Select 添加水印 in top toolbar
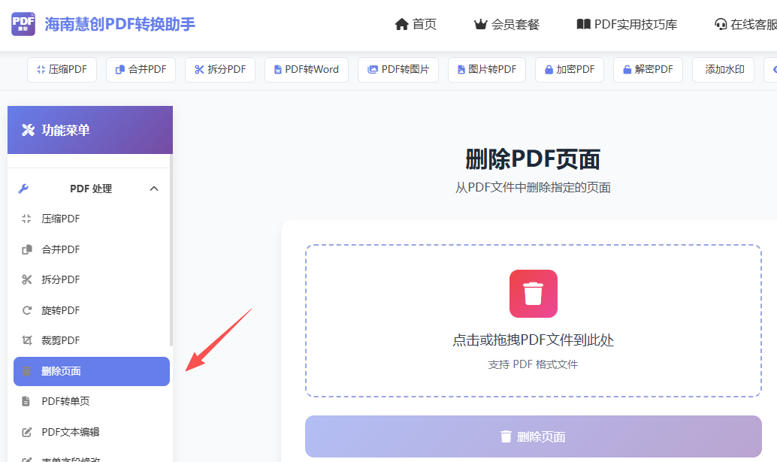This screenshot has width=777, height=462. 724,69
